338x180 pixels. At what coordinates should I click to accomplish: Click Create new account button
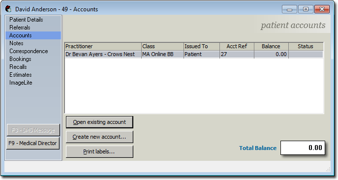point(99,137)
